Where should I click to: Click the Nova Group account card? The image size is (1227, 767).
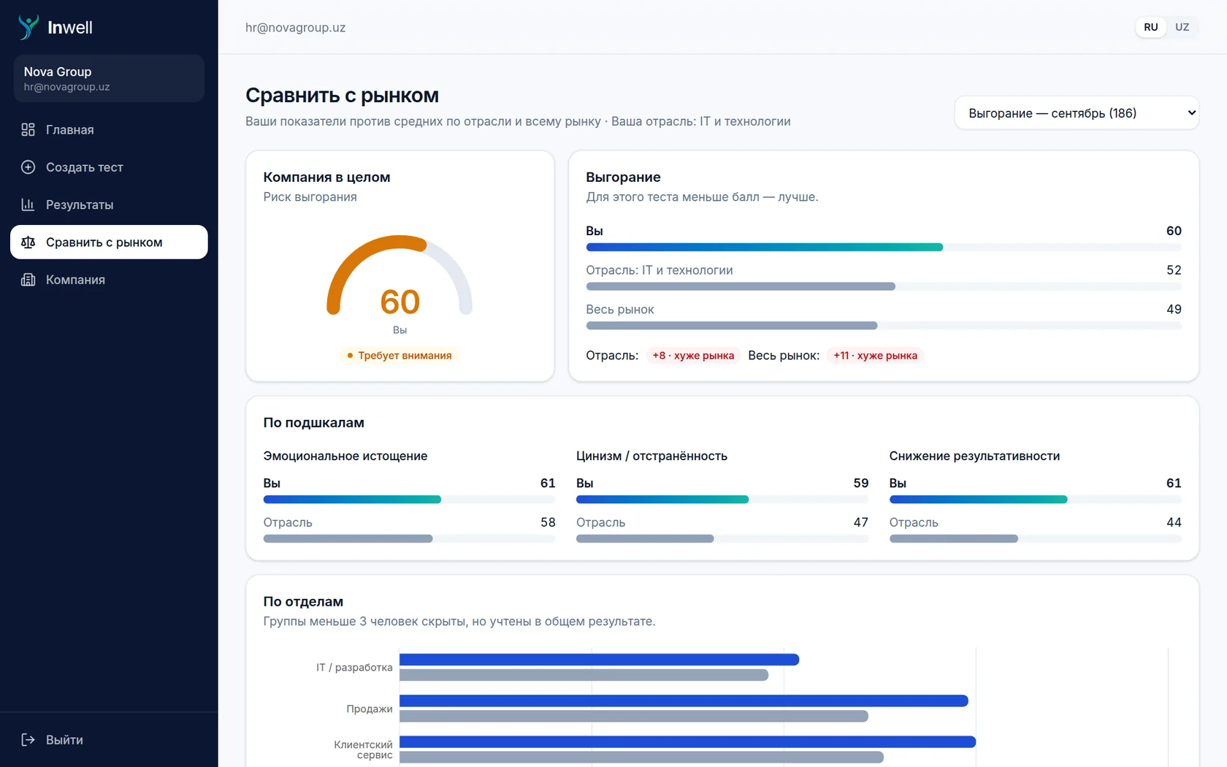(x=109, y=78)
